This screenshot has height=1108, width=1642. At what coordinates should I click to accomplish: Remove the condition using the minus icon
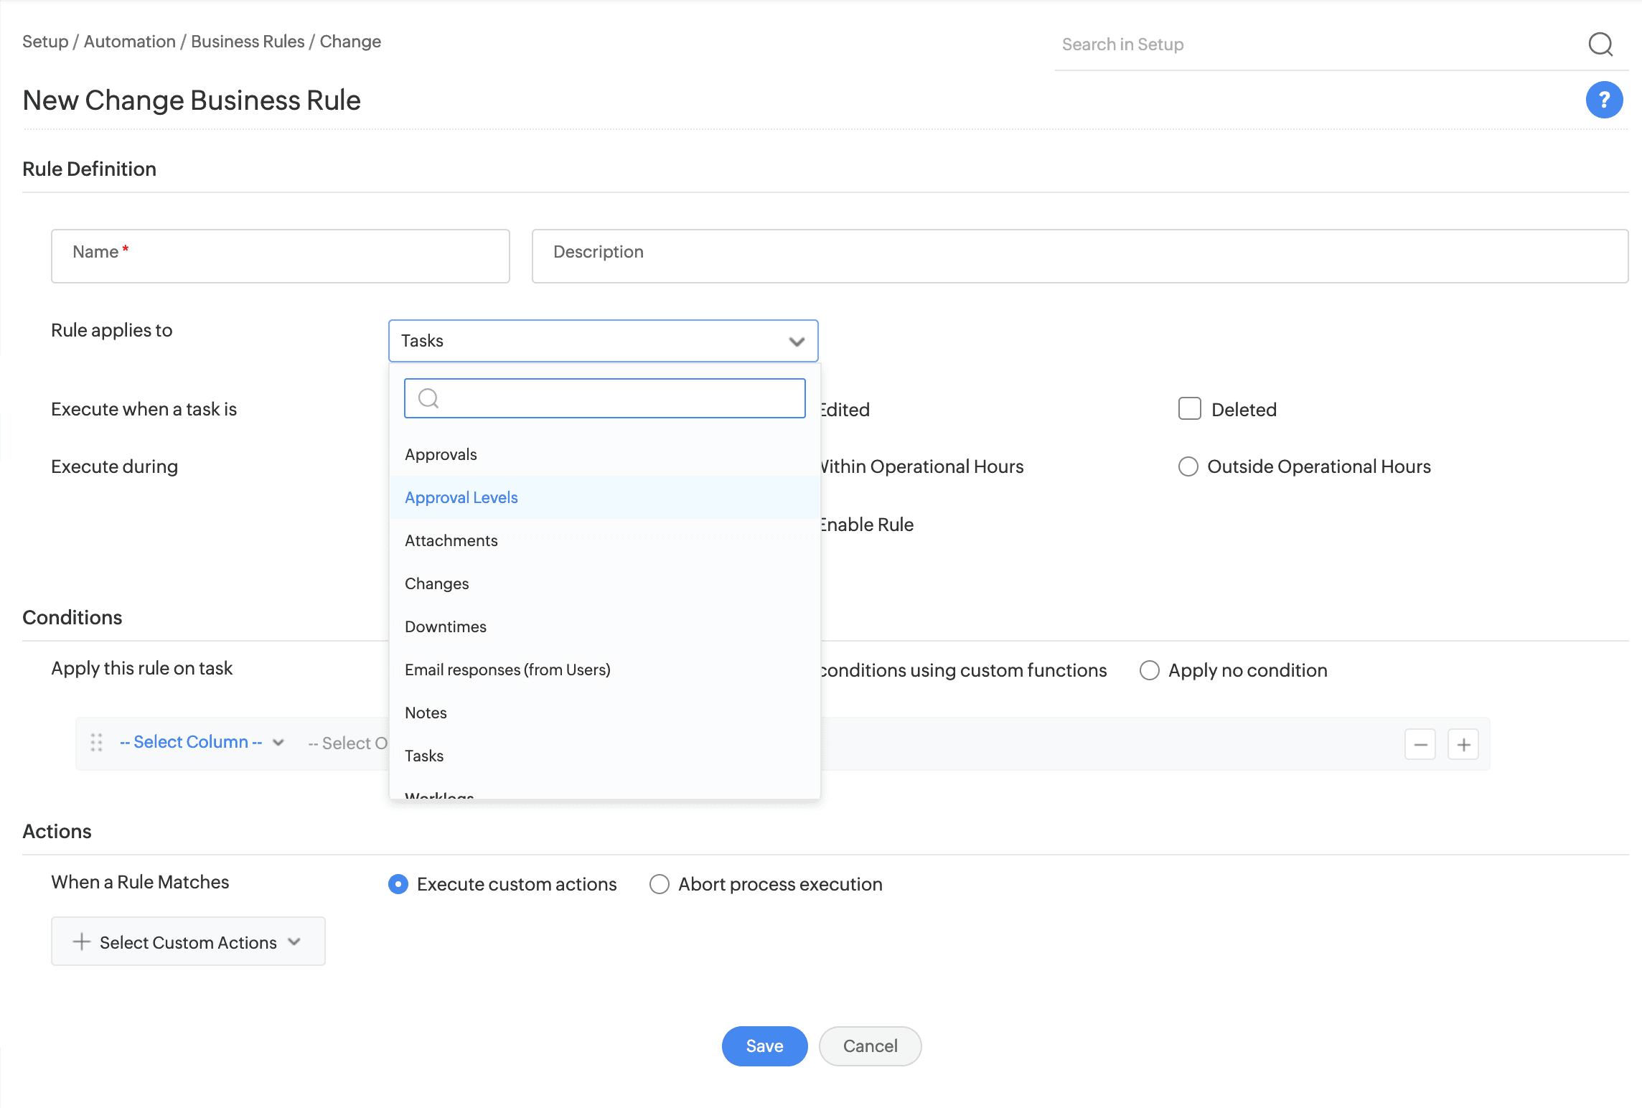pos(1420,743)
